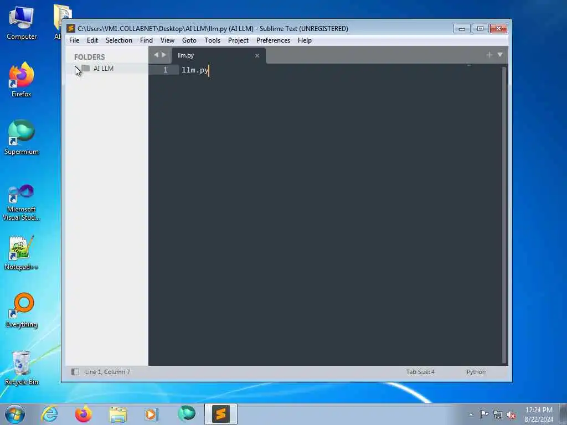Click Line 1, Column 7 status text
This screenshot has height=425, width=567.
pos(107,371)
